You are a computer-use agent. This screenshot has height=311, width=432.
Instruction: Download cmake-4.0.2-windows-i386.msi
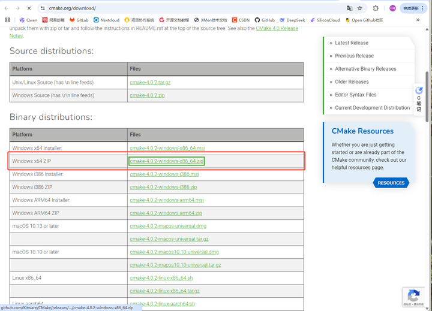point(164,174)
